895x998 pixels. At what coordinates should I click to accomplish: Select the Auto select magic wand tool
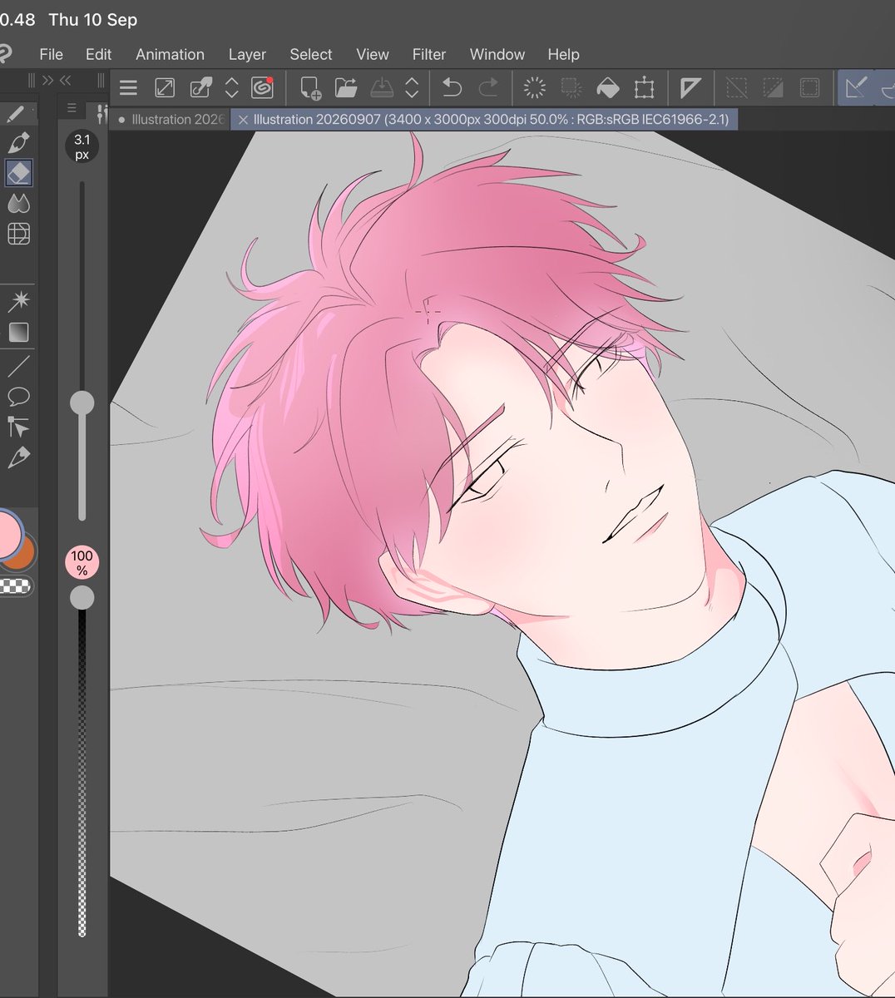pyautogui.click(x=18, y=300)
